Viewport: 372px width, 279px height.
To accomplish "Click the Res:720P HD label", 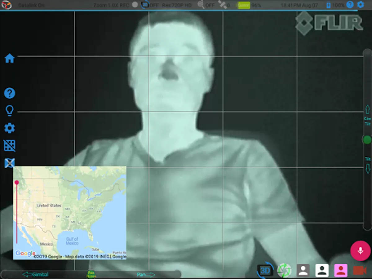I will [x=177, y=5].
